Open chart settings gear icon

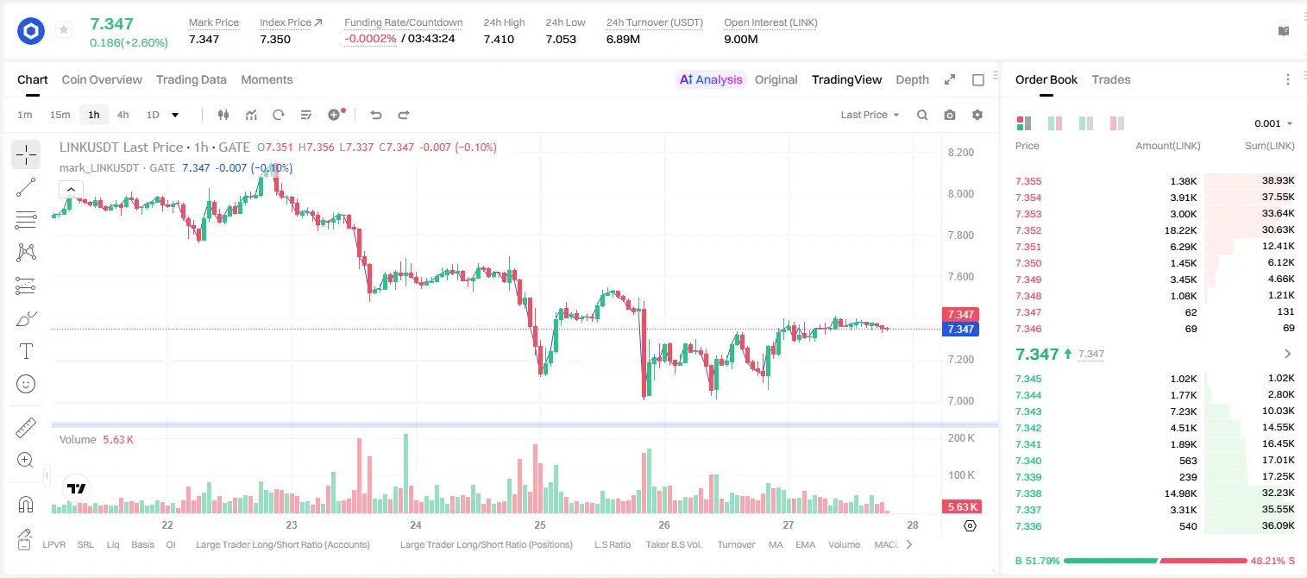pyautogui.click(x=977, y=115)
